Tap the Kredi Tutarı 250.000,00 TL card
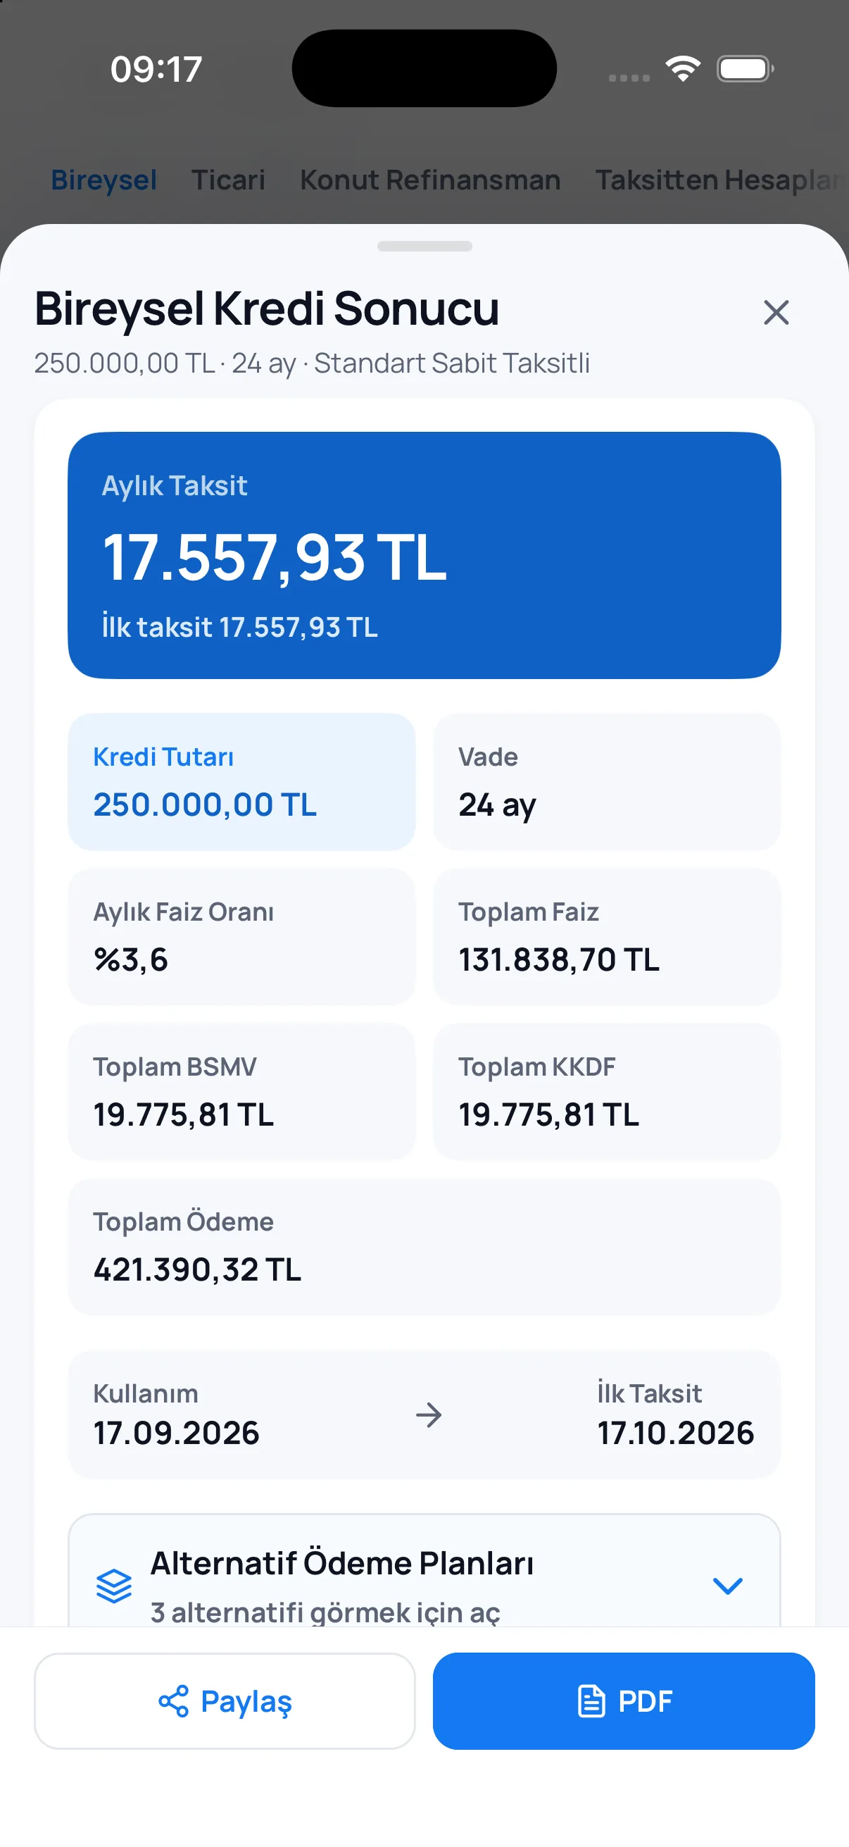849x1847 pixels. [x=241, y=781]
